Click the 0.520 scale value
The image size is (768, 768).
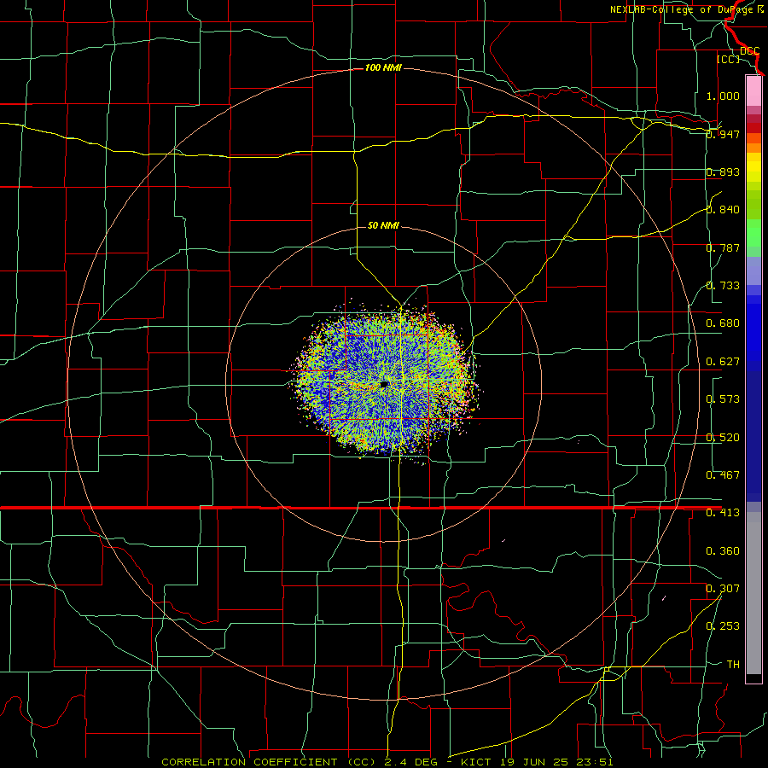click(x=723, y=438)
